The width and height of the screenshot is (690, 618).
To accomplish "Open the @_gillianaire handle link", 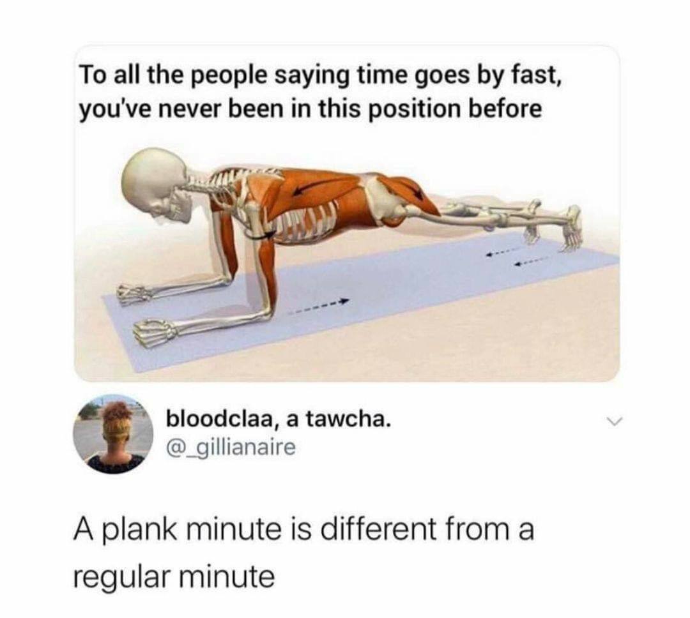I will point(231,448).
